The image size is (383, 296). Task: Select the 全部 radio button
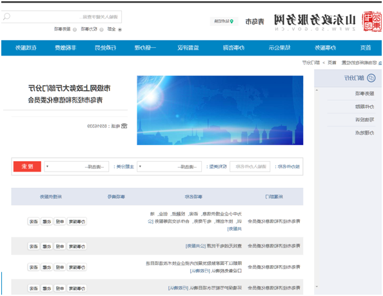(x=120, y=30)
